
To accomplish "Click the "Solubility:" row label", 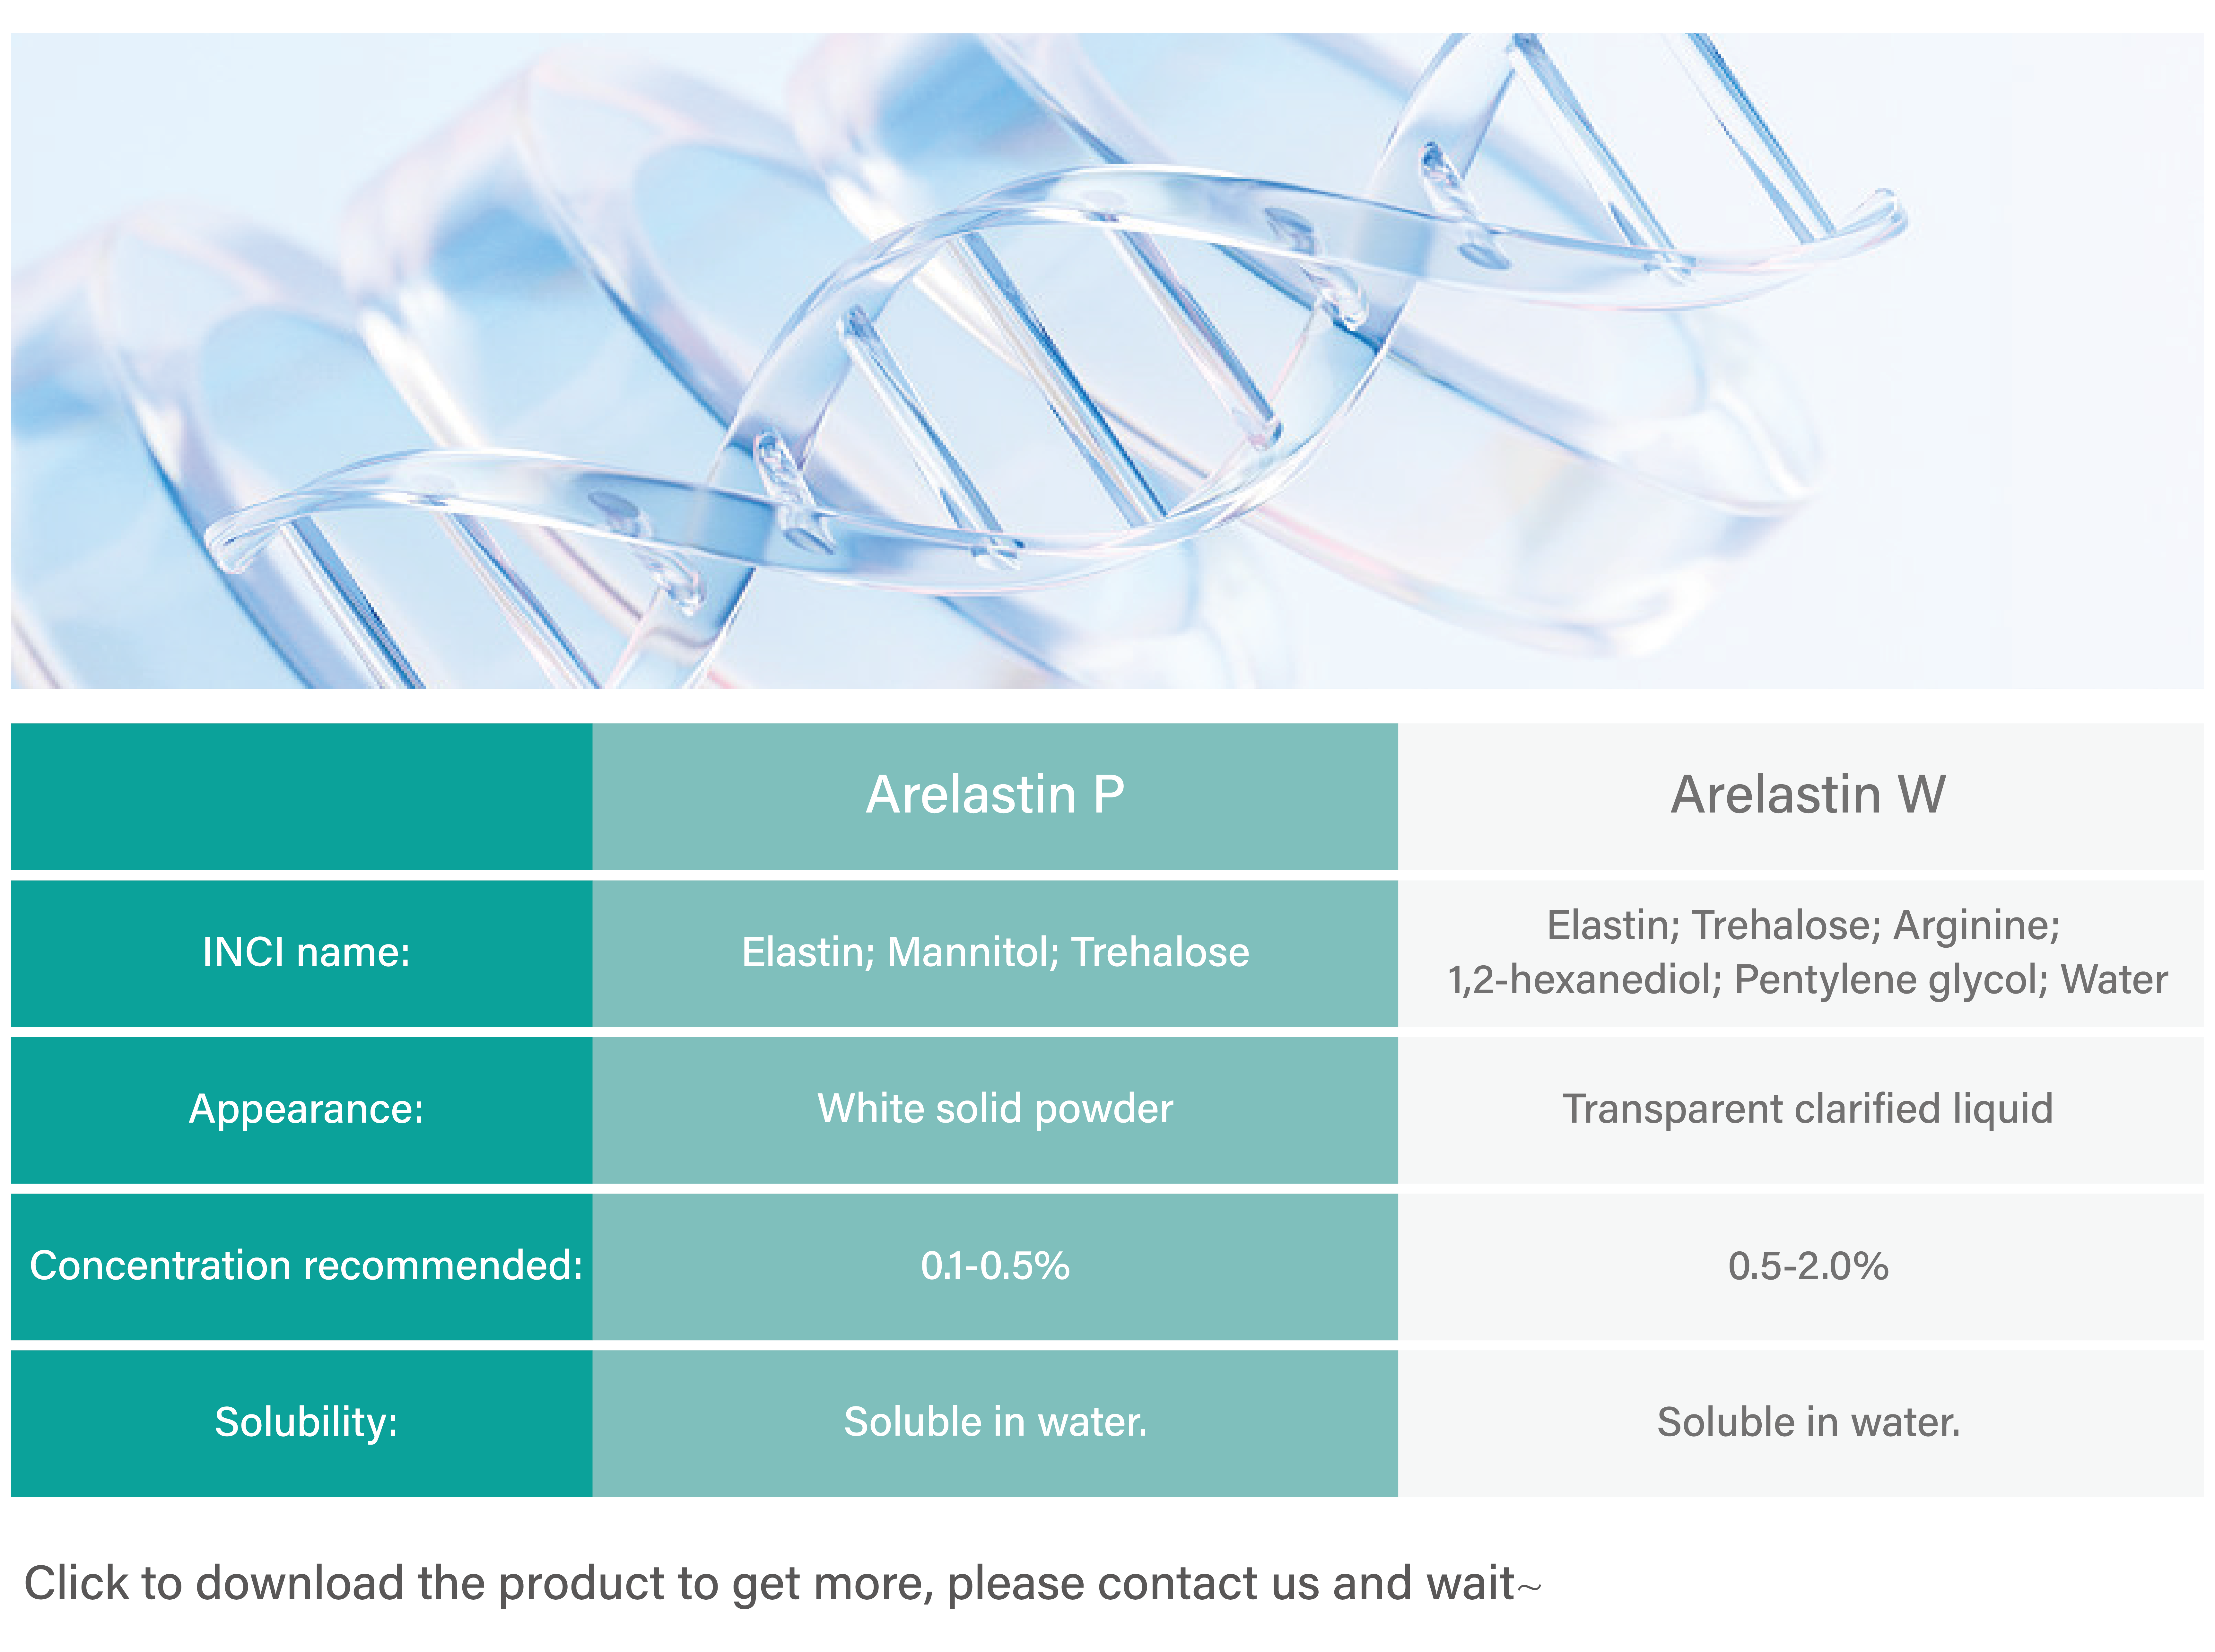I will 306,1422.
